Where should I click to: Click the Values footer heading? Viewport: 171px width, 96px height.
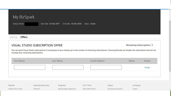[110, 85]
